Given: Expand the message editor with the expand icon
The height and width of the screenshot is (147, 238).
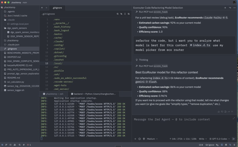Looking at the screenshot, I should [234, 118].
